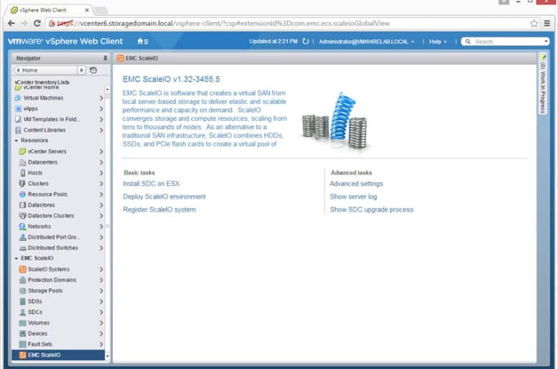Image resolution: width=558 pixels, height=369 pixels.
Task: Click Show server log link
Action: (x=353, y=197)
